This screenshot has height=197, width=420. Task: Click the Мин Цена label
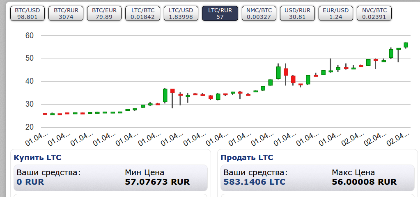pos(145,173)
